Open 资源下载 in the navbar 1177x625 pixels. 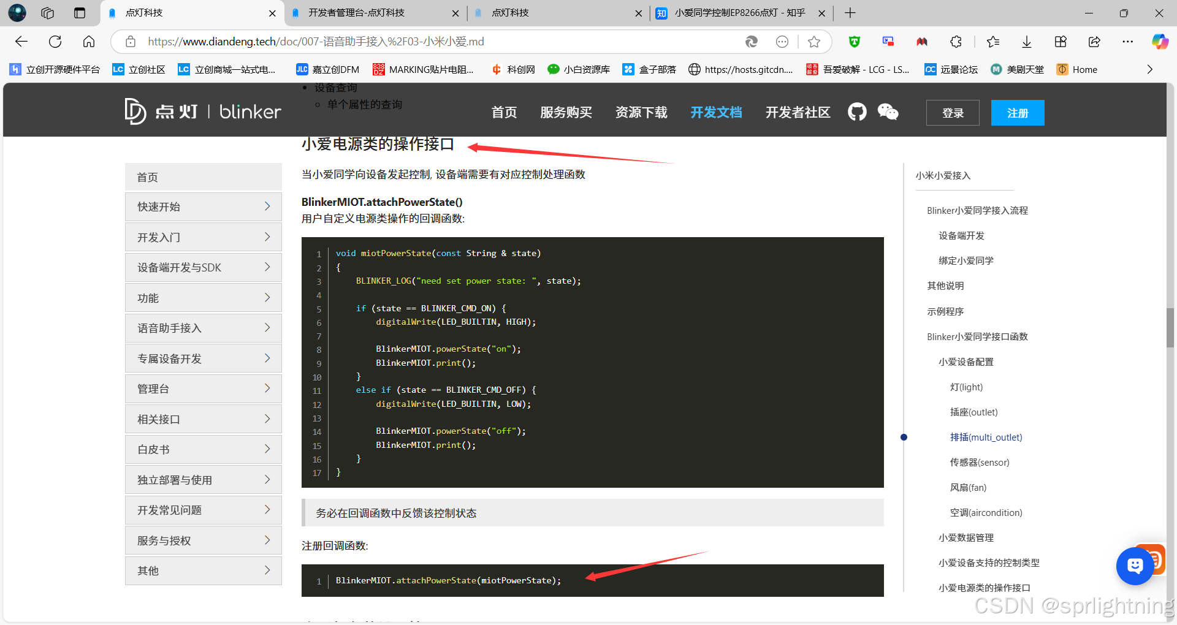[641, 112]
